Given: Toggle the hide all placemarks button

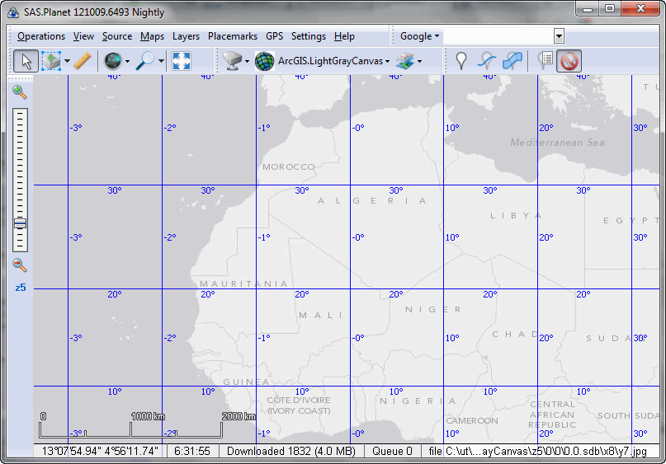Looking at the screenshot, I should point(569,61).
